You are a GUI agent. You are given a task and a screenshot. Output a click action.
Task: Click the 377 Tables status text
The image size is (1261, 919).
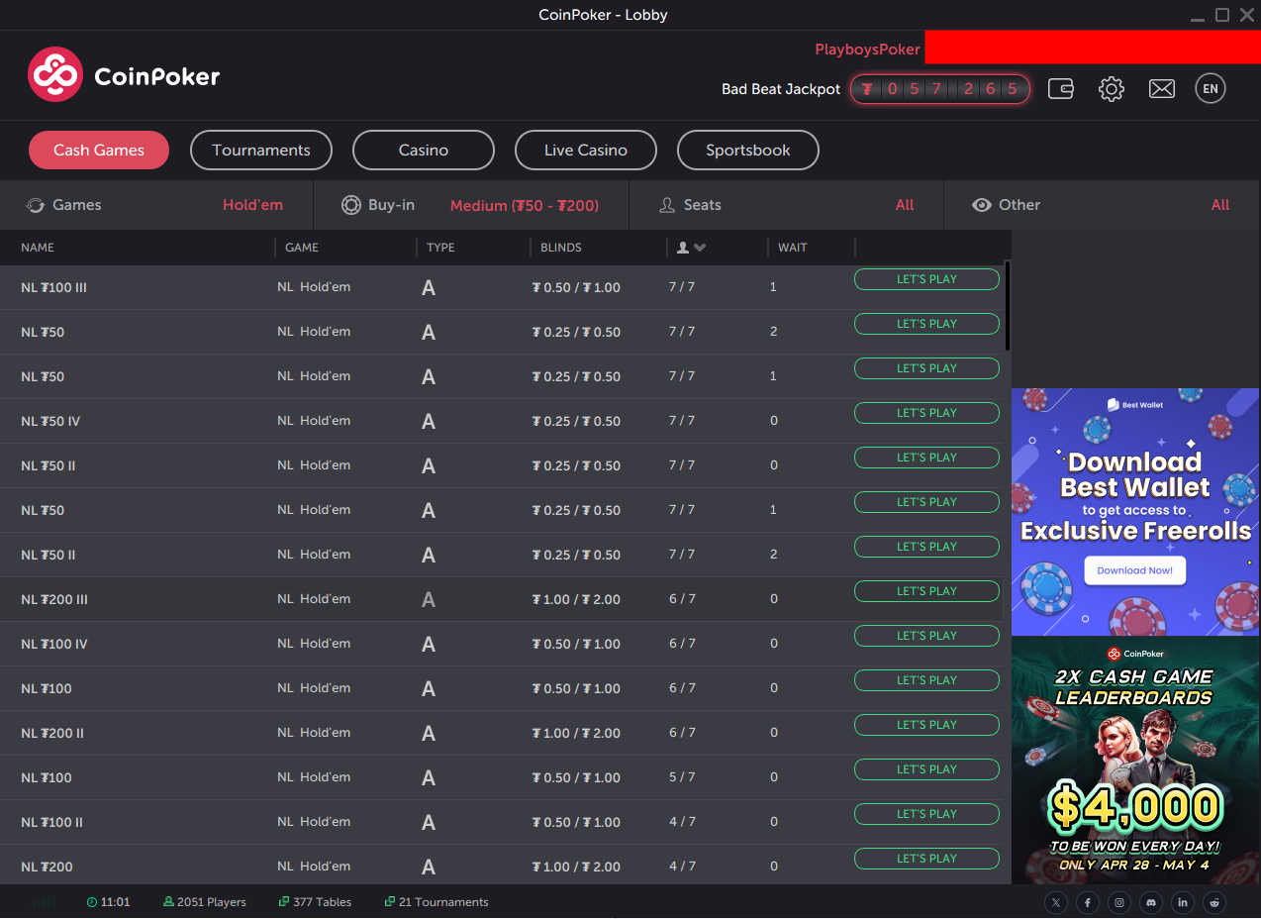pos(323,902)
